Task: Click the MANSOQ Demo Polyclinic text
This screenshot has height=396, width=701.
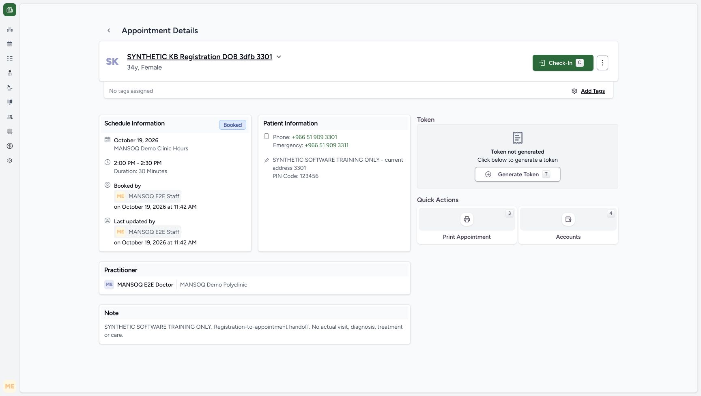Action: (213, 285)
